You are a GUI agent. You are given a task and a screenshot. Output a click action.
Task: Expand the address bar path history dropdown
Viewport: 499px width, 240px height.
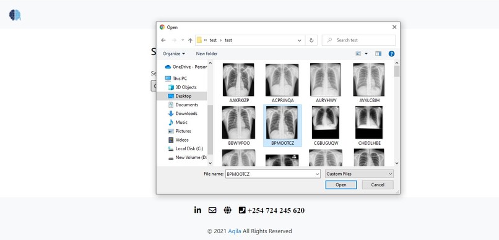coord(300,40)
